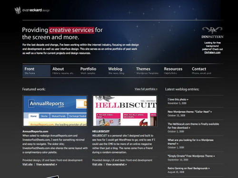This screenshot has width=238, height=178.
Task: Open the Portfolio navigation item
Action: pos(89,71)
